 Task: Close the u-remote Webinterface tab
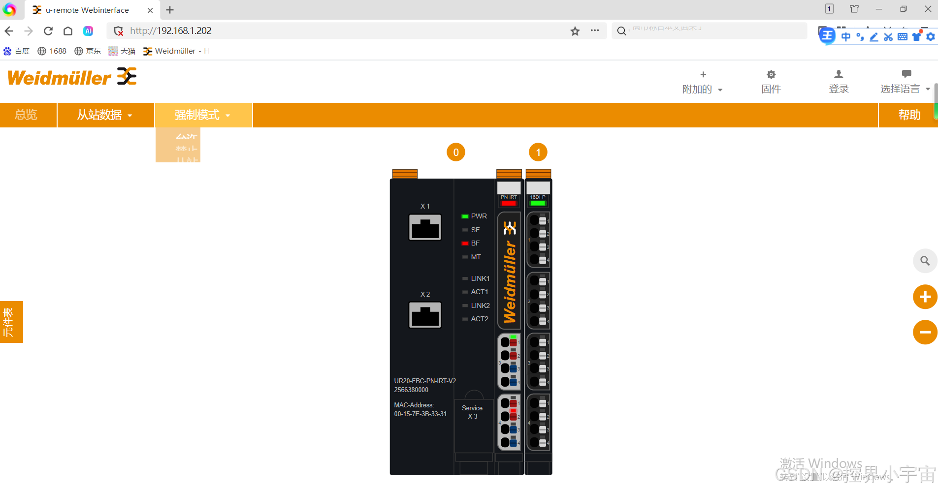point(150,10)
